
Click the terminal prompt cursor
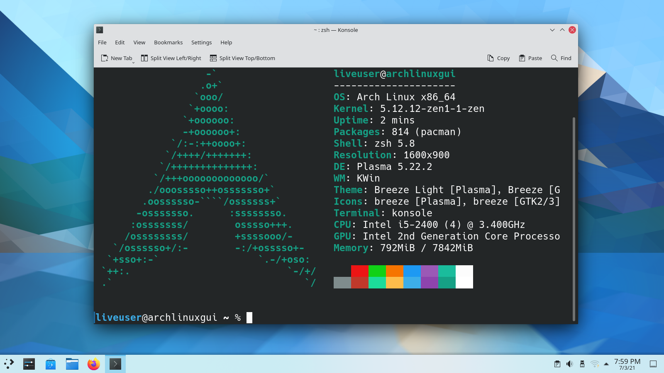[249, 317]
